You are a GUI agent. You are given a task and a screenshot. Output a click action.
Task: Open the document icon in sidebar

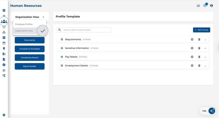(x=4, y=59)
